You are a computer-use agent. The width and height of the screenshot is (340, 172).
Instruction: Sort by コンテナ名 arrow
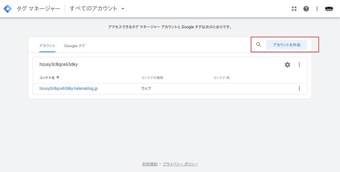point(58,77)
